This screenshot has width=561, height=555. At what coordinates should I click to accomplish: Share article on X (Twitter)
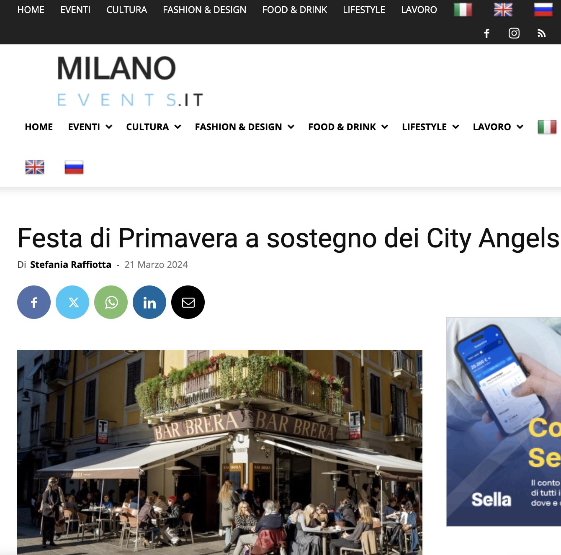pyautogui.click(x=72, y=302)
